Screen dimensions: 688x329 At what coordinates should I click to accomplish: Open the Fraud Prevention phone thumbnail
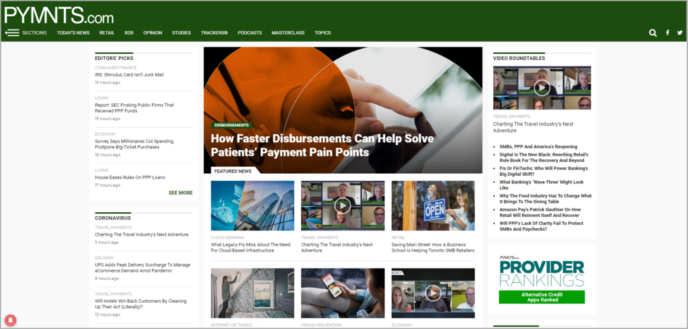343,293
